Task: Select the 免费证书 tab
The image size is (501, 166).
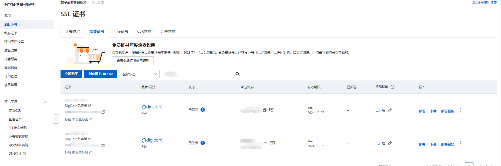Action: [97, 31]
